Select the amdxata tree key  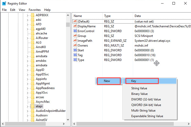click(41, 65)
